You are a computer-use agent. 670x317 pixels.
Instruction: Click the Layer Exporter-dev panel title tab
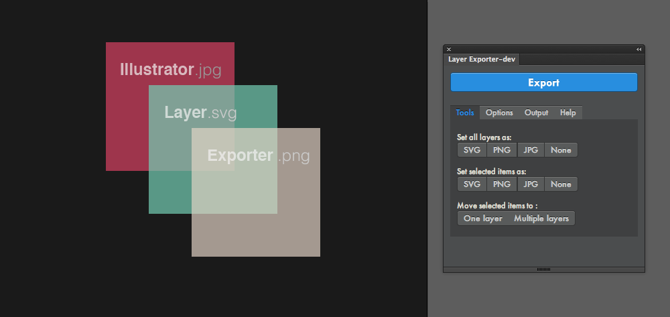[482, 60]
